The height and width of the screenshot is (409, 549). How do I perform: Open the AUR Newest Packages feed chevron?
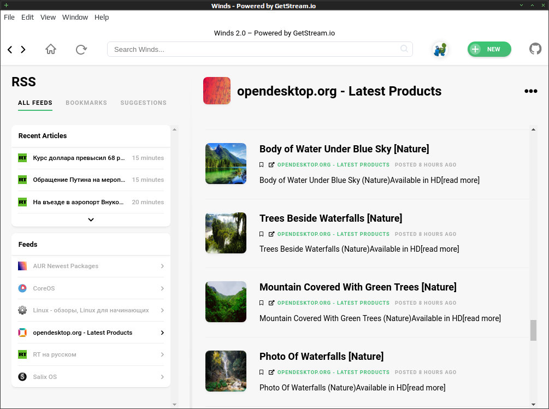click(x=162, y=266)
